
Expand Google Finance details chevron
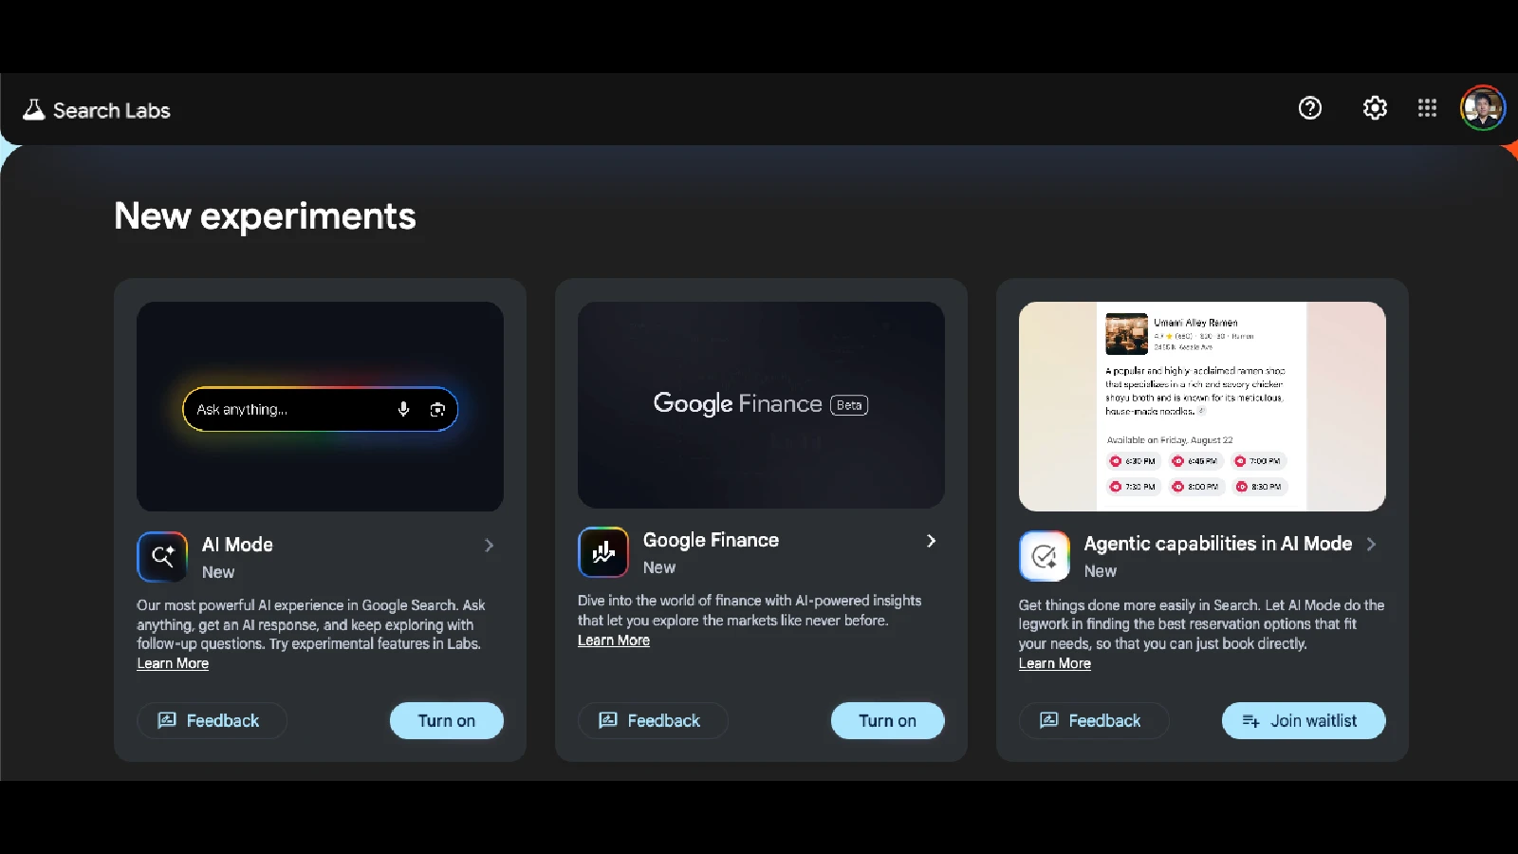pyautogui.click(x=931, y=540)
